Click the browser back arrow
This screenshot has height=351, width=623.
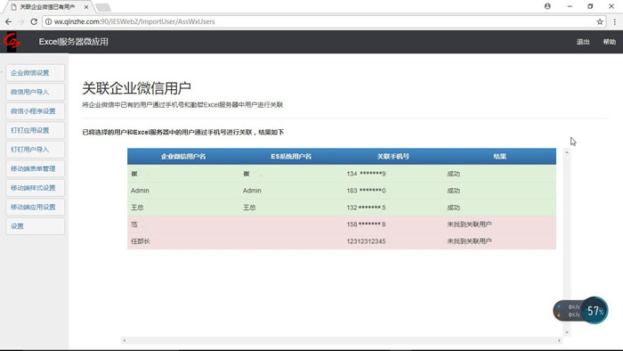click(8, 22)
